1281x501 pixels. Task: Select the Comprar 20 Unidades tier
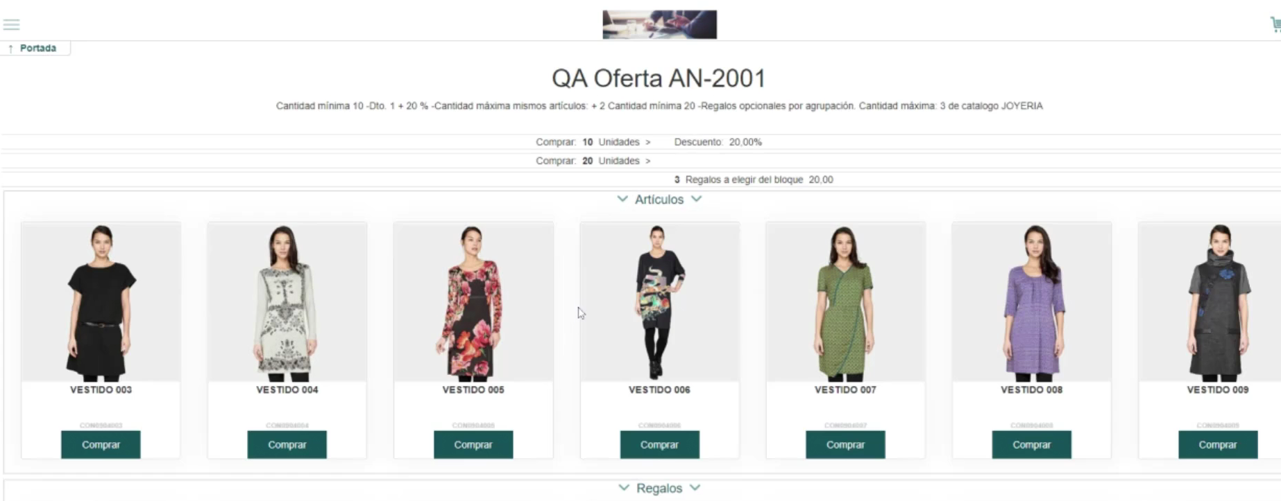[x=593, y=161]
